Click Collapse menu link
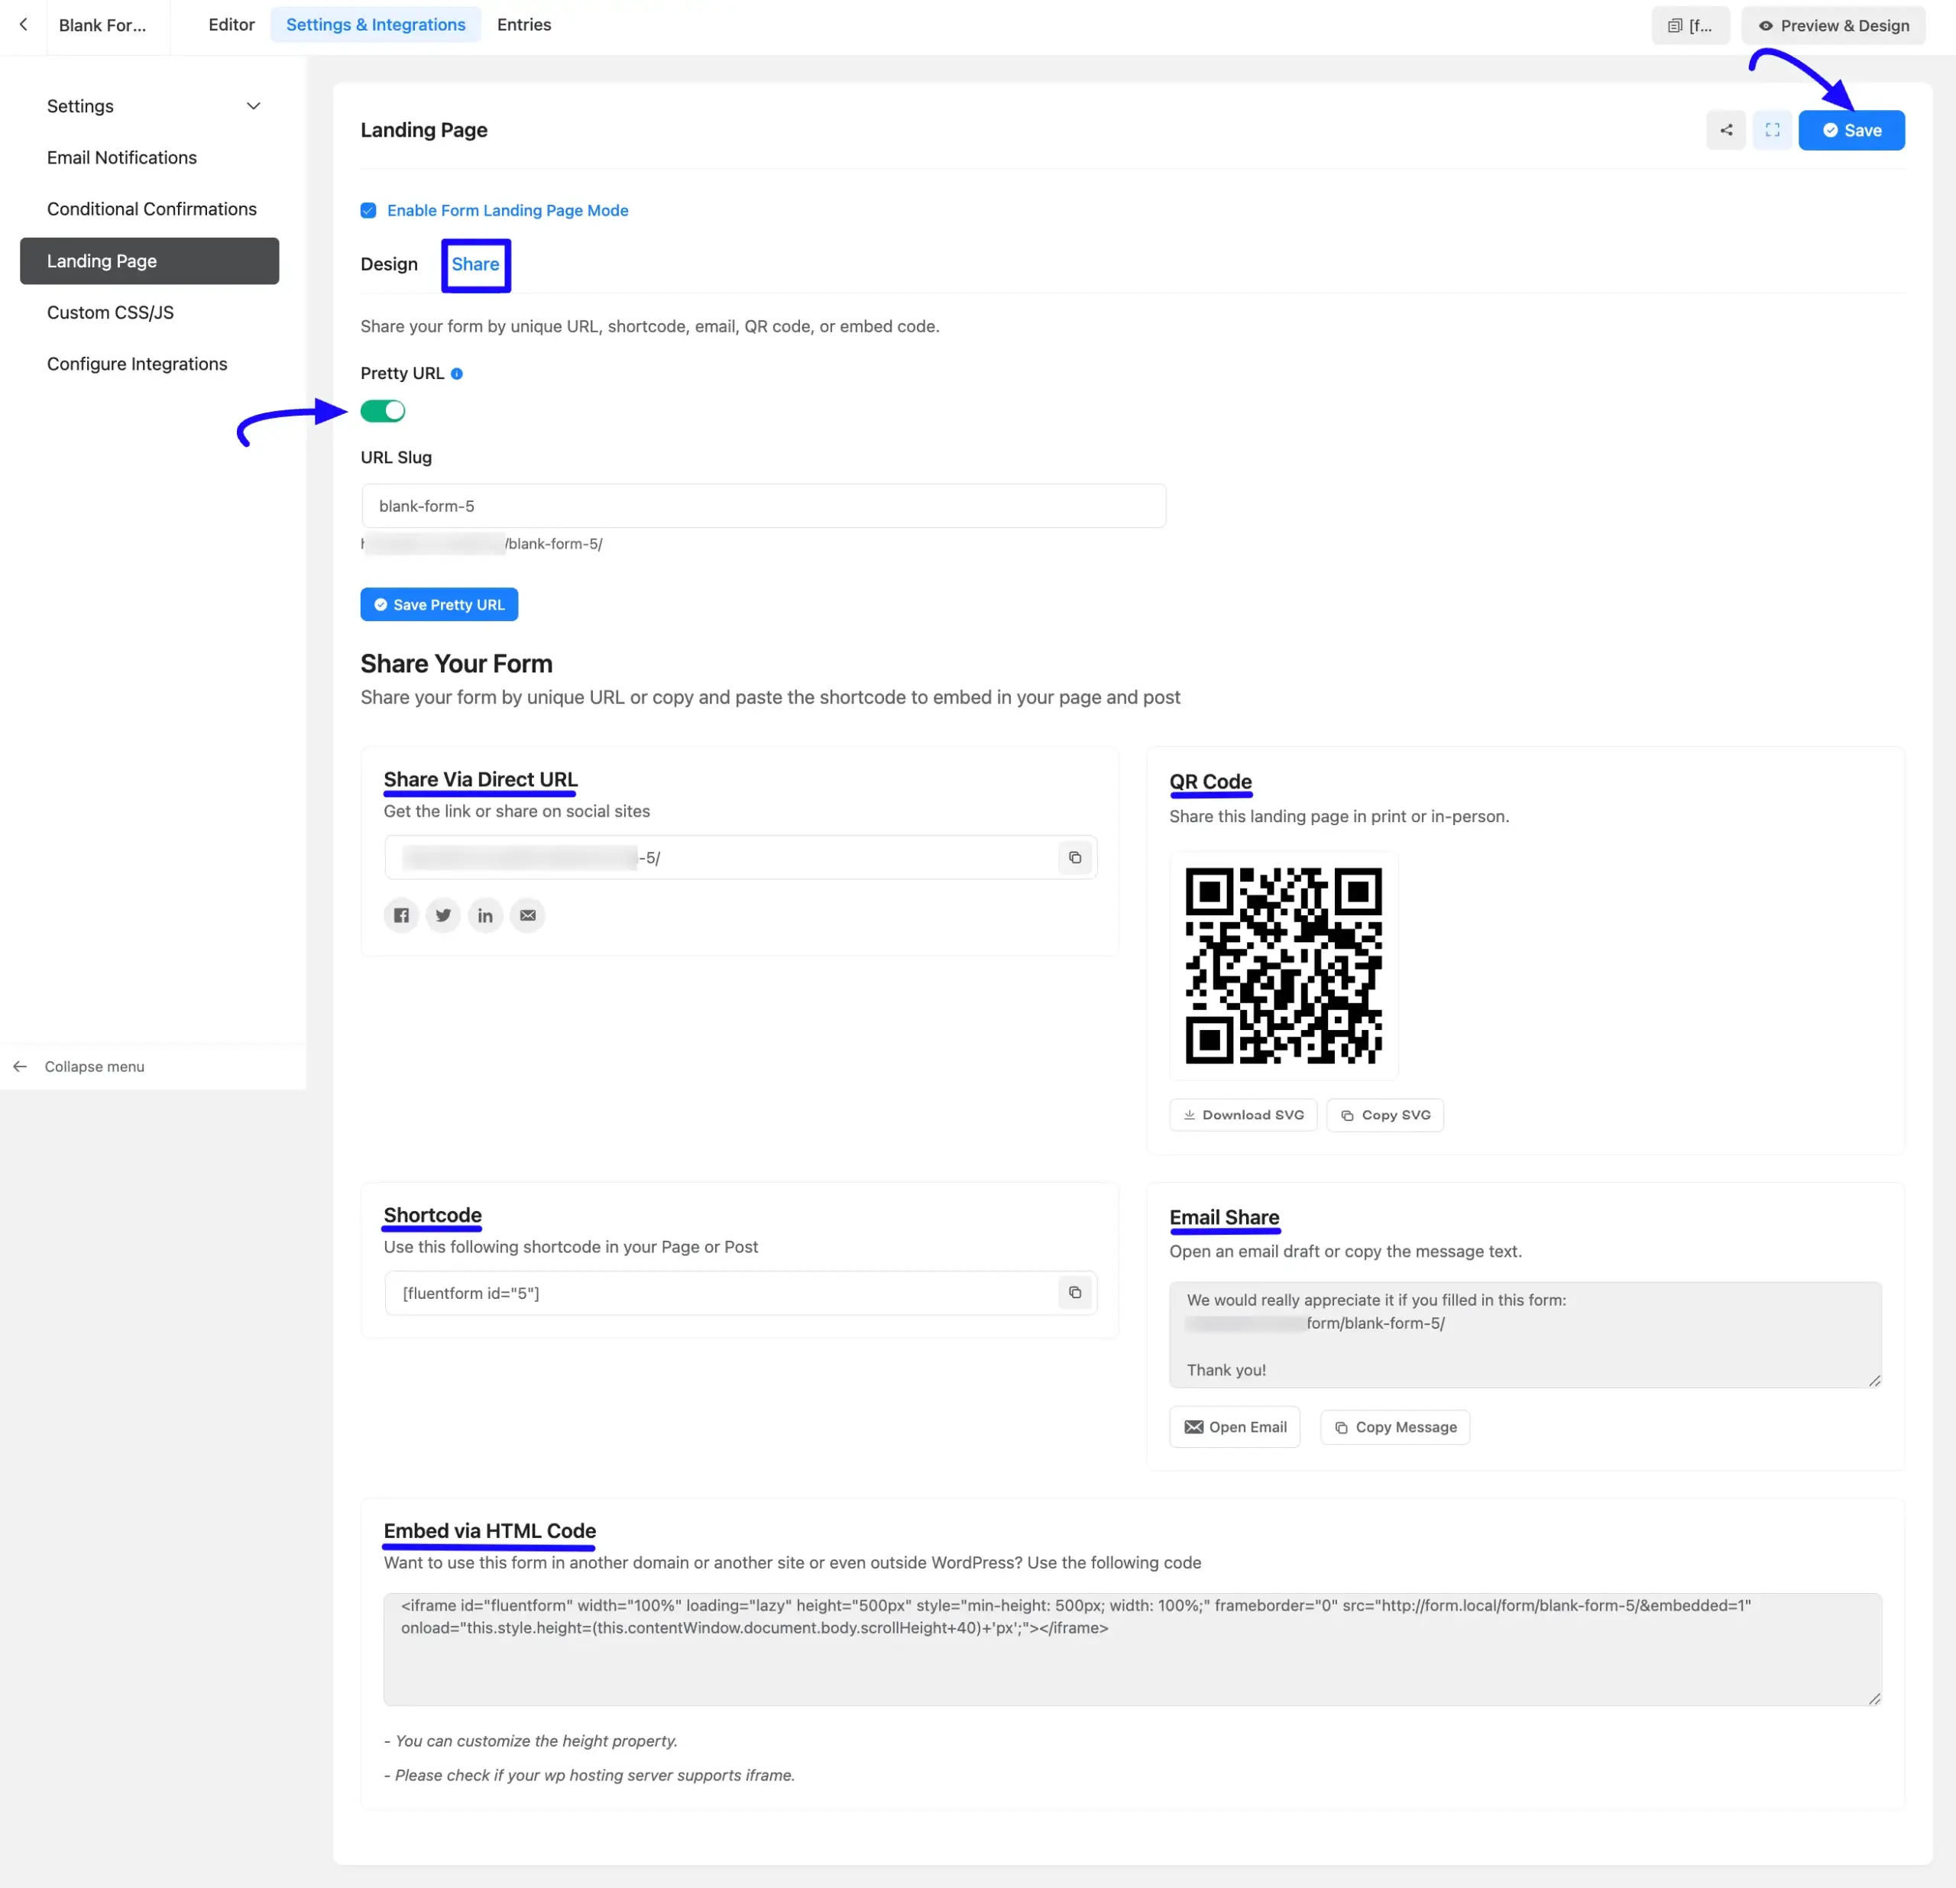The width and height of the screenshot is (1956, 1888). pyautogui.click(x=94, y=1067)
